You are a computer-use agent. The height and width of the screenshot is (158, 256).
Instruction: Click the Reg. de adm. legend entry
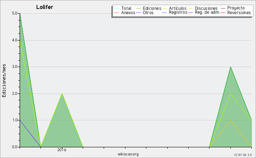tap(204, 12)
